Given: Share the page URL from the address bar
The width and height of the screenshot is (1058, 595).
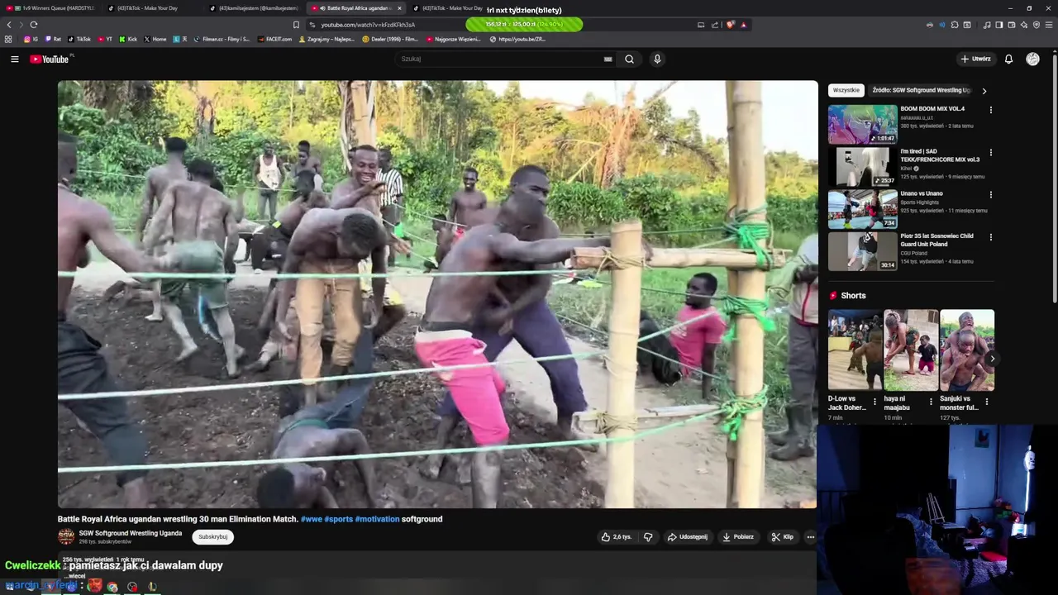Looking at the screenshot, I should [715, 25].
